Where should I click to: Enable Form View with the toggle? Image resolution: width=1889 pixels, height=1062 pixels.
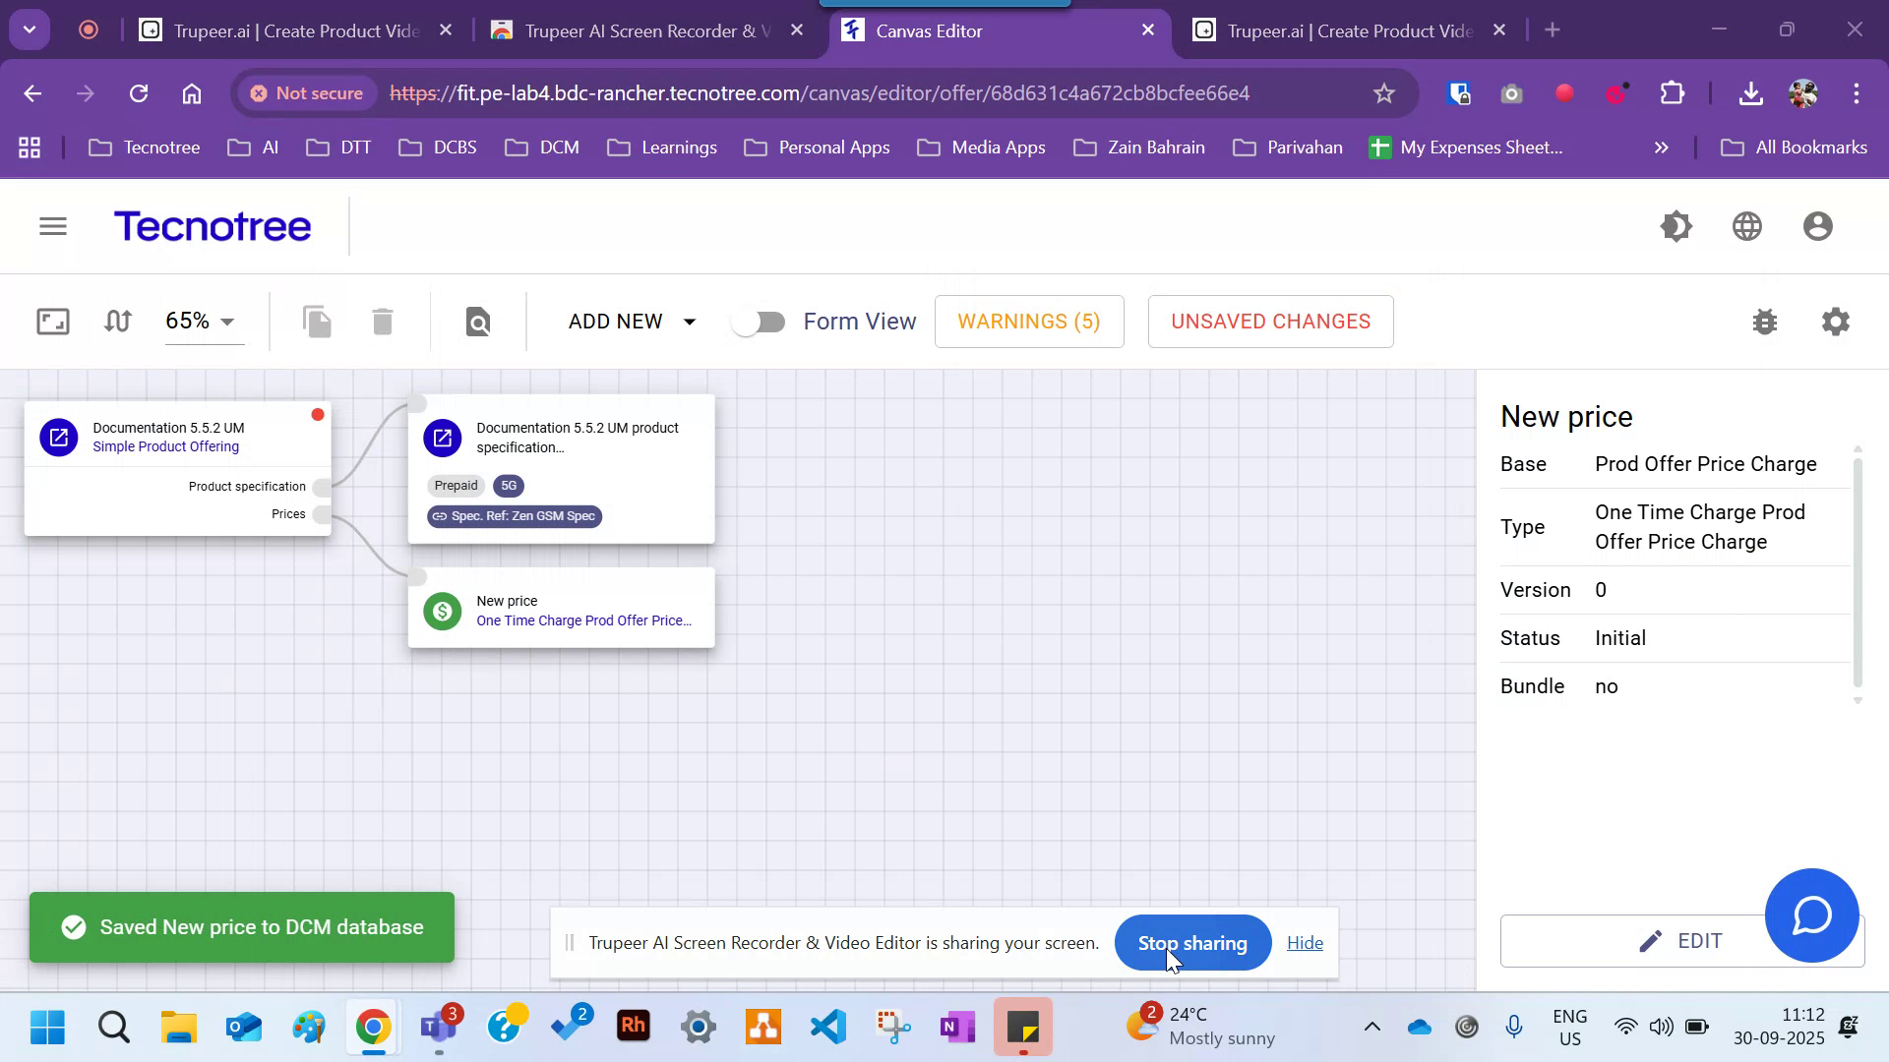(x=758, y=321)
